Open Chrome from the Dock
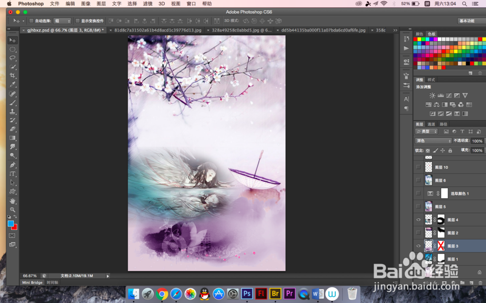 pos(162,294)
